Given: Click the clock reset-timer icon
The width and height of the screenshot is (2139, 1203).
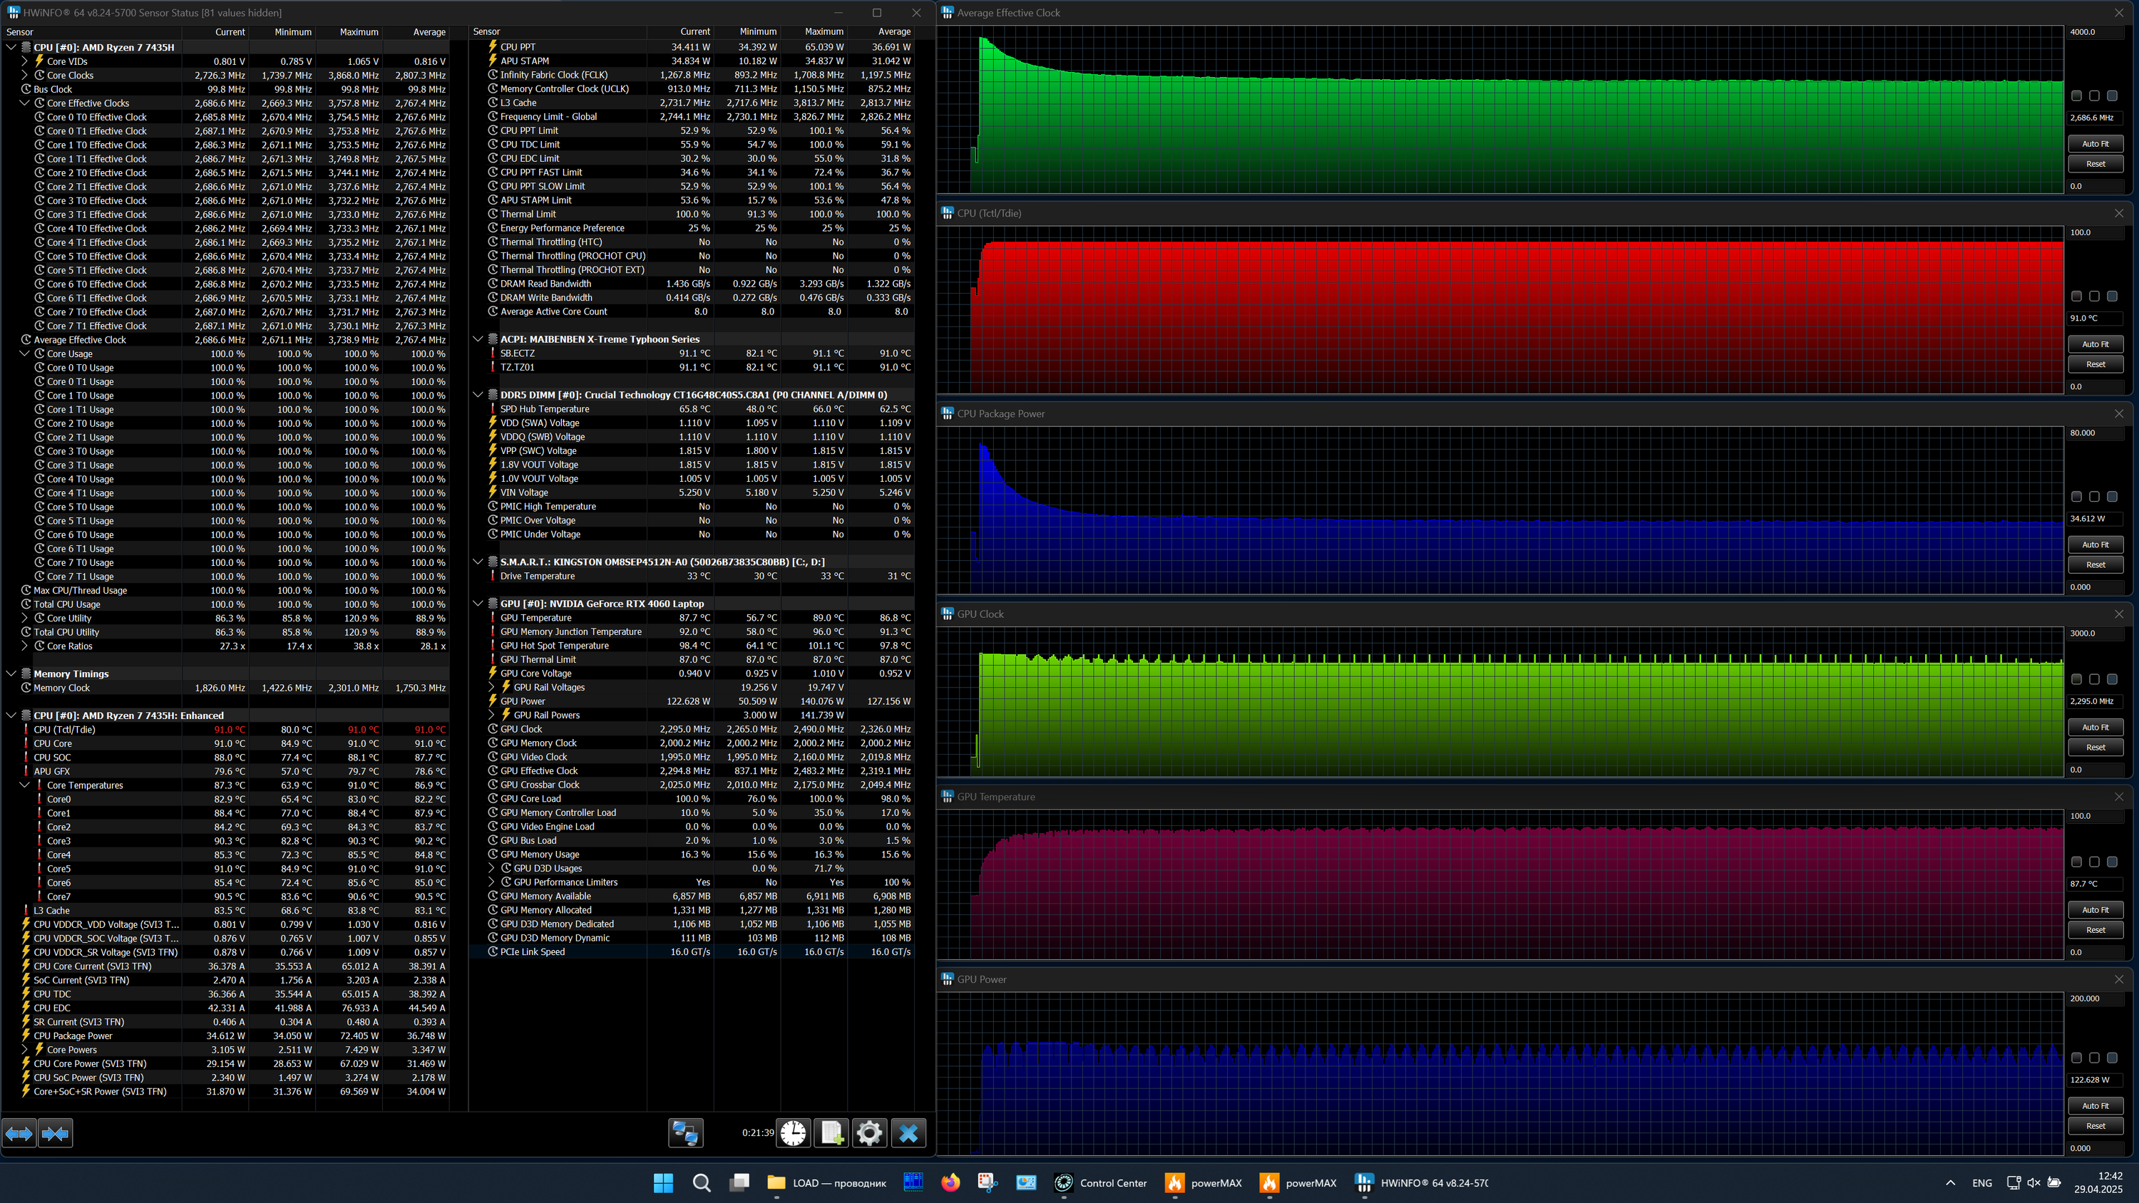Looking at the screenshot, I should (x=793, y=1133).
